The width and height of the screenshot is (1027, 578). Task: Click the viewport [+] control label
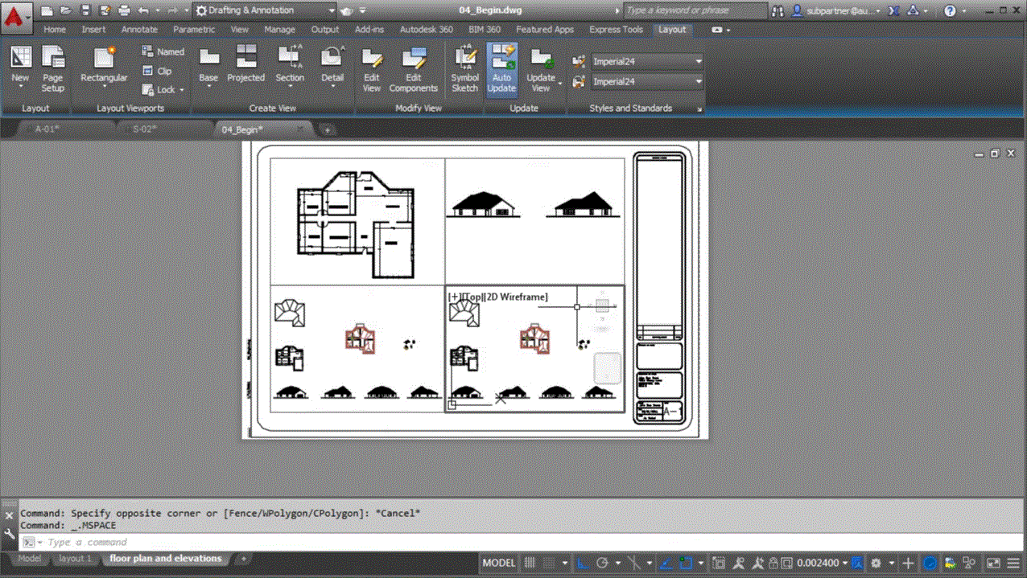454,297
